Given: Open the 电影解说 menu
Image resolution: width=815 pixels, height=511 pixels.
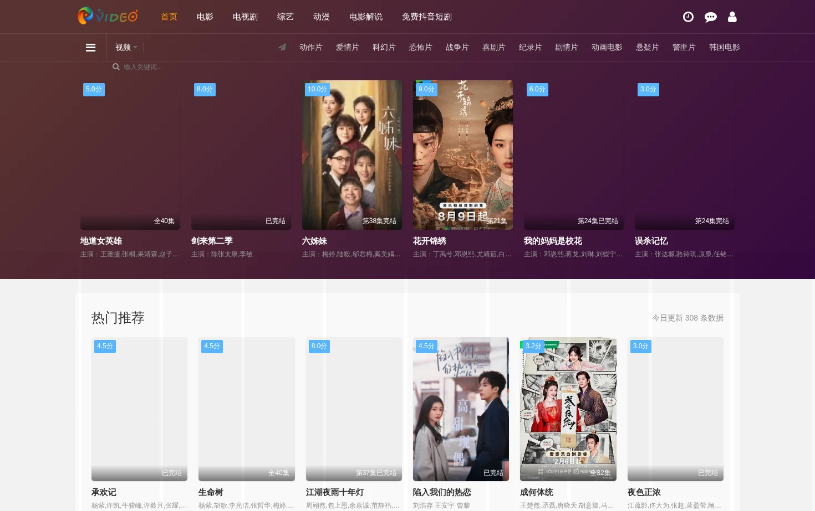Looking at the screenshot, I should point(366,17).
